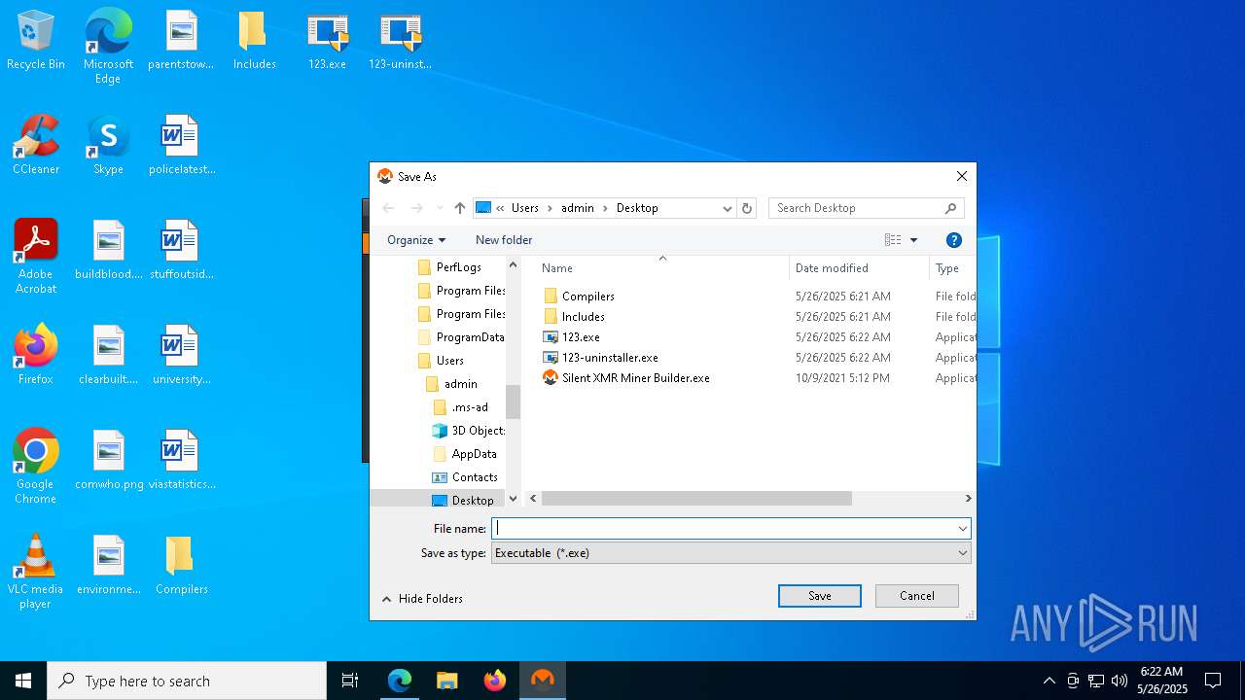
Task: Select viastatistics Word document on desktop
Action: pyautogui.click(x=181, y=461)
